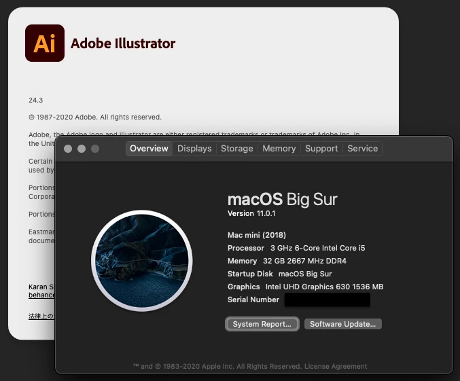The image size is (460, 381).
Task: Click the Mac mini (2018) text
Action: 257,235
